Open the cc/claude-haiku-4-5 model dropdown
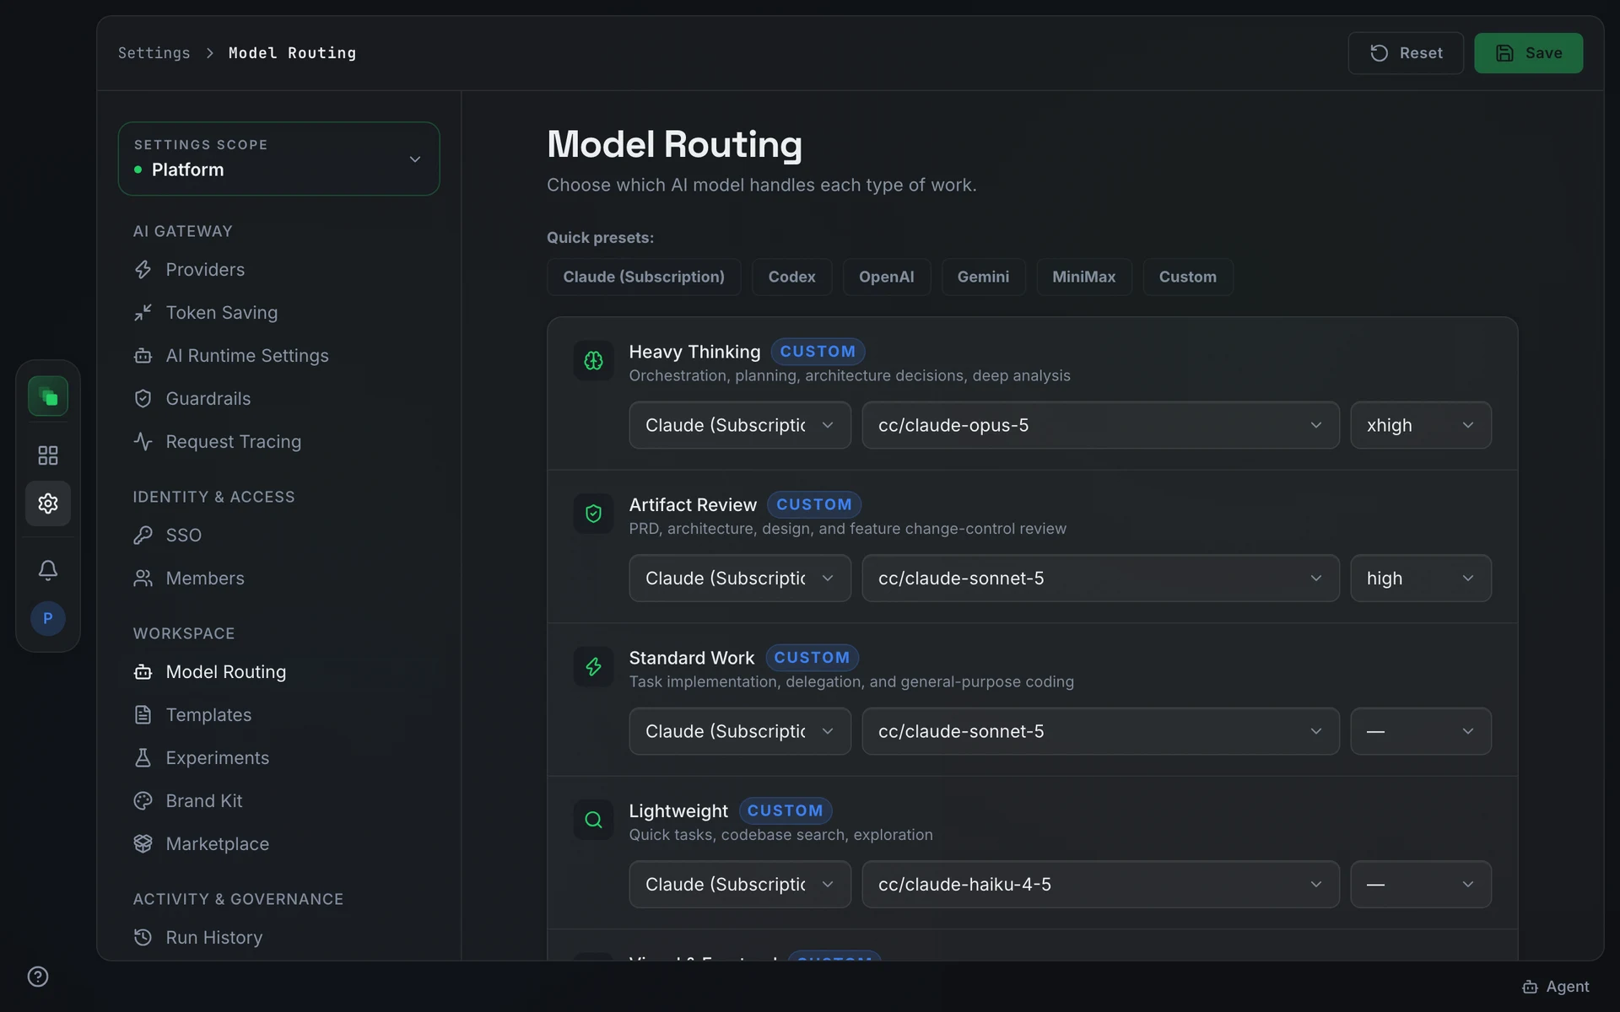1620x1012 pixels. (x=1100, y=885)
